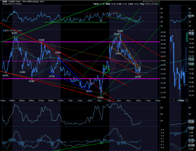The height and width of the screenshot is (151, 196).
Task: Click the Chg label in the quote header
Action: [x=142, y=4]
